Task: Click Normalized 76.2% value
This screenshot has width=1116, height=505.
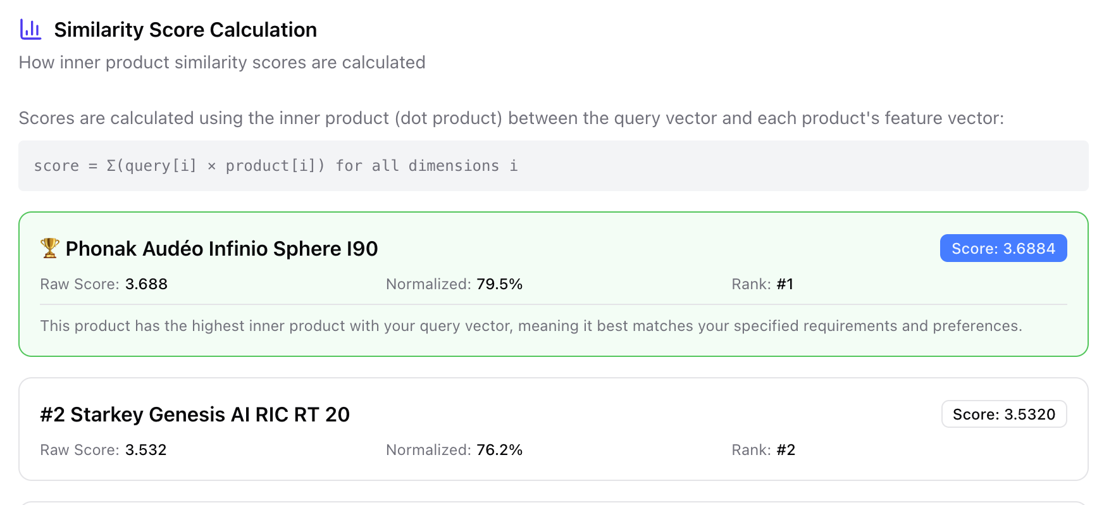Action: pyautogui.click(x=499, y=450)
